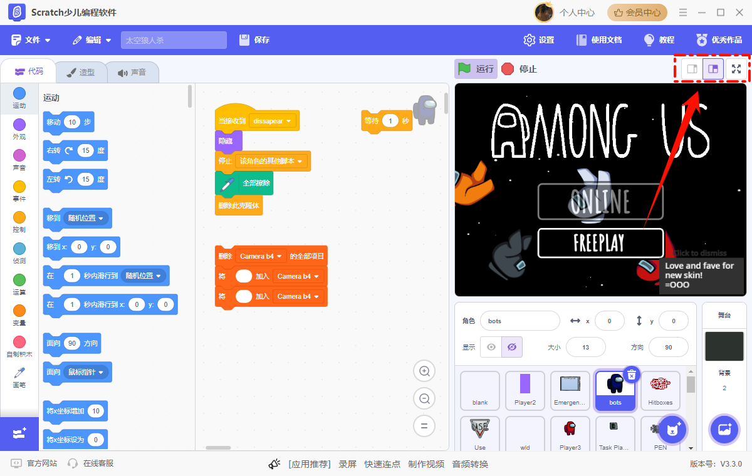The width and height of the screenshot is (752, 476).
Task: Edit the sprite name field bots
Action: [x=520, y=321]
